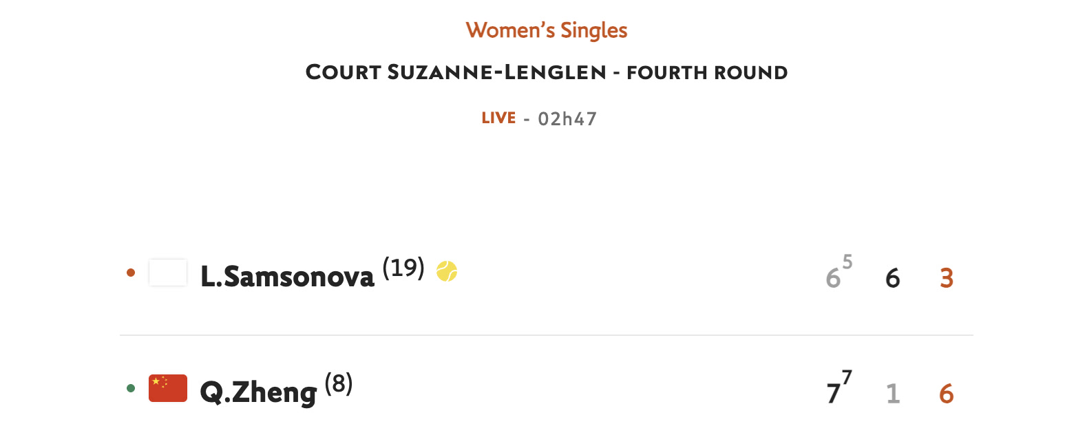The width and height of the screenshot is (1085, 435).
Task: Click the Court Suzanne-Lenglen Fourth Round heading
Action: 547,72
